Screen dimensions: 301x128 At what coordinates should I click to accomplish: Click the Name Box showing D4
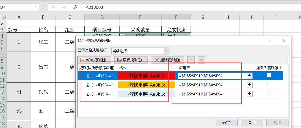(17, 7)
